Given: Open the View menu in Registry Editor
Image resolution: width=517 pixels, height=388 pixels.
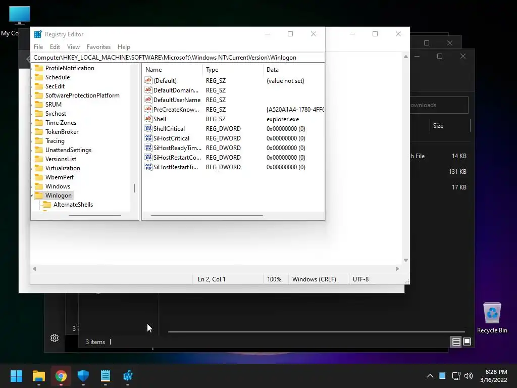Looking at the screenshot, I should coord(73,47).
